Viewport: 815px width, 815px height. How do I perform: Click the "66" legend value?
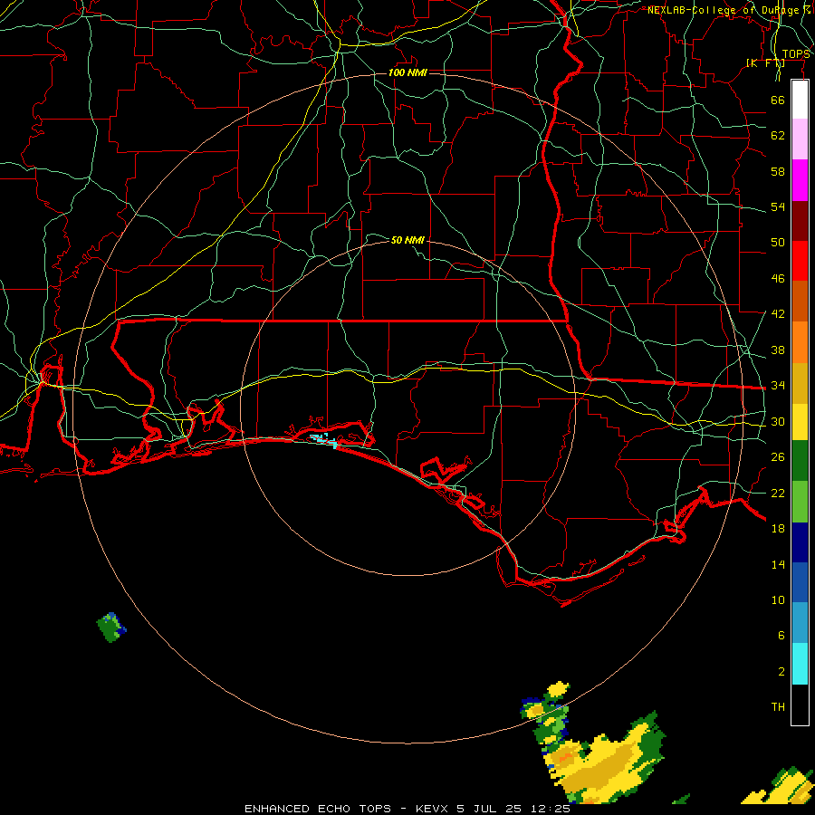coord(778,100)
